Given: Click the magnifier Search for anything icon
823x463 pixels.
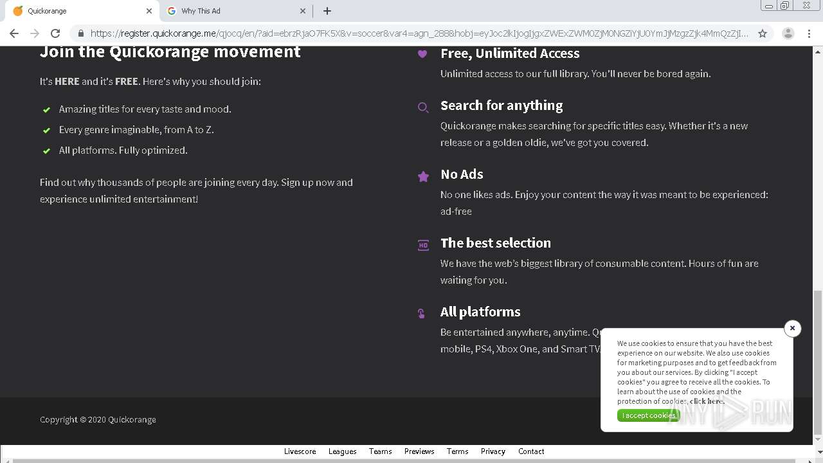Looking at the screenshot, I should click(x=423, y=107).
